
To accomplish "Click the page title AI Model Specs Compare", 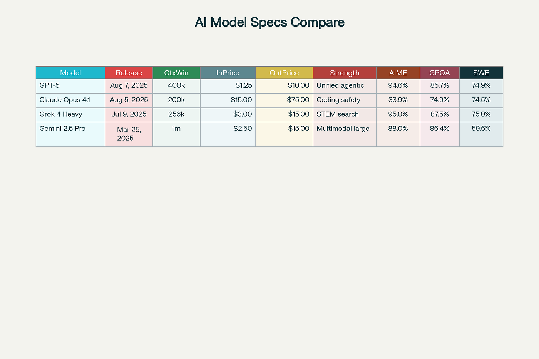I will [x=269, y=22].
